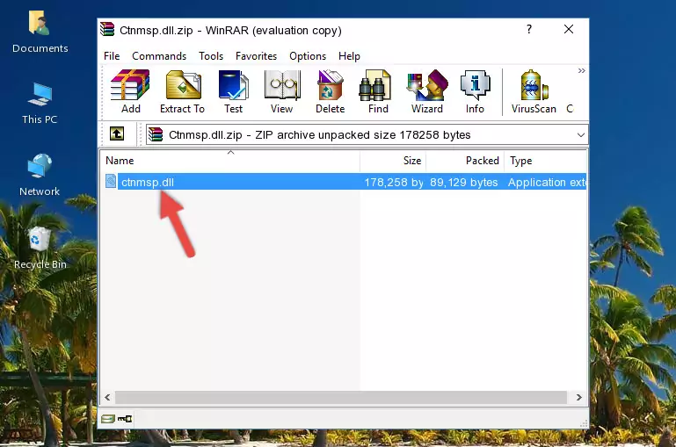This screenshot has width=676, height=447.
Task: Open the Options menu
Action: [x=308, y=56]
